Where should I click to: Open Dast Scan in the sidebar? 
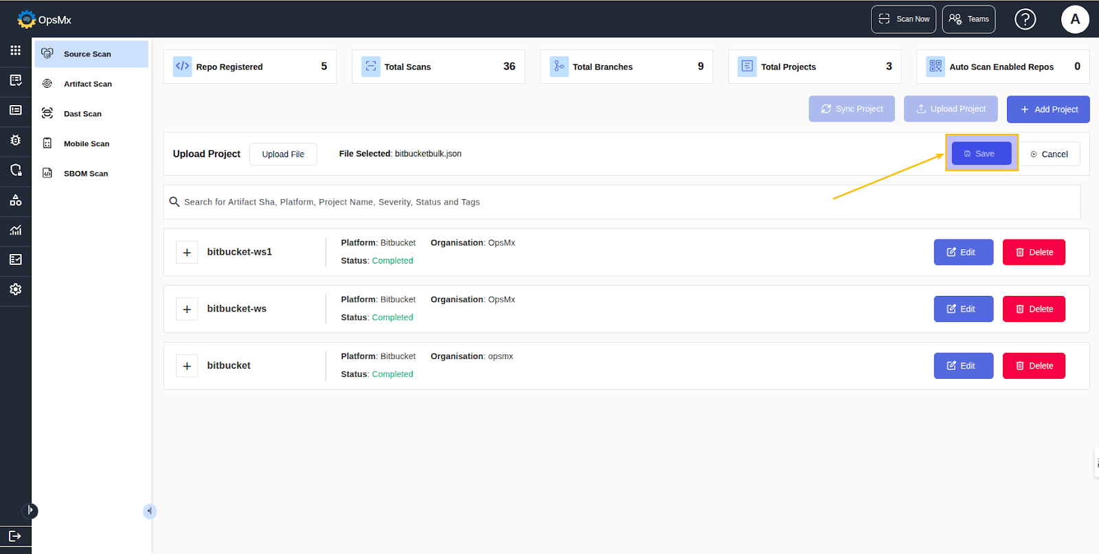pos(82,114)
